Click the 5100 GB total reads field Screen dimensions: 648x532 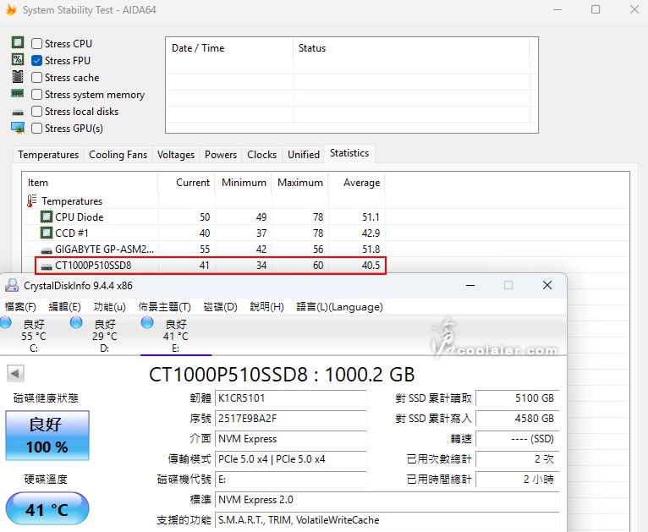pos(518,398)
